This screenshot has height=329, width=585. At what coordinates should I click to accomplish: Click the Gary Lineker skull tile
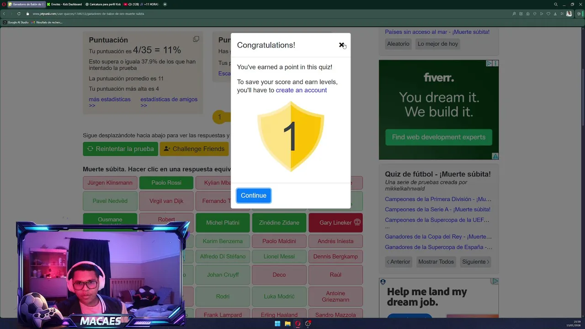tap(335, 223)
